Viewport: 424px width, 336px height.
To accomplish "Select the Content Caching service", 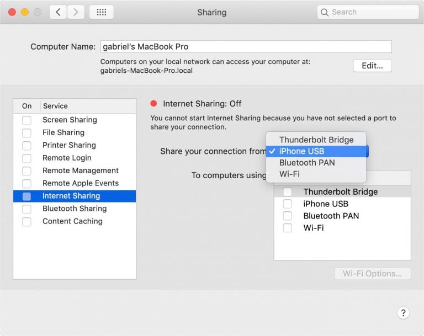I will pos(72,221).
